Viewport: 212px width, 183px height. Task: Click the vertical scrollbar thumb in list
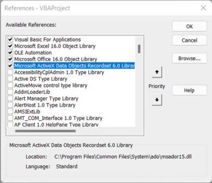pos(139,49)
